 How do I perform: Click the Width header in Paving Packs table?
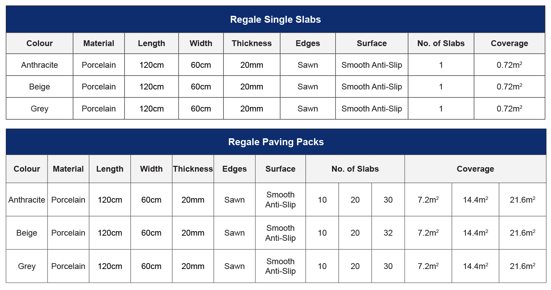tap(151, 169)
